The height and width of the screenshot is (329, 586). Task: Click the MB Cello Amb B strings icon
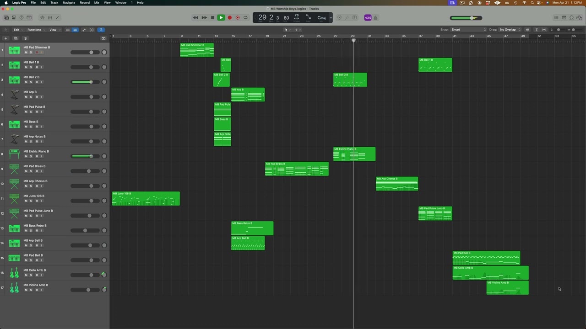[x=14, y=273]
